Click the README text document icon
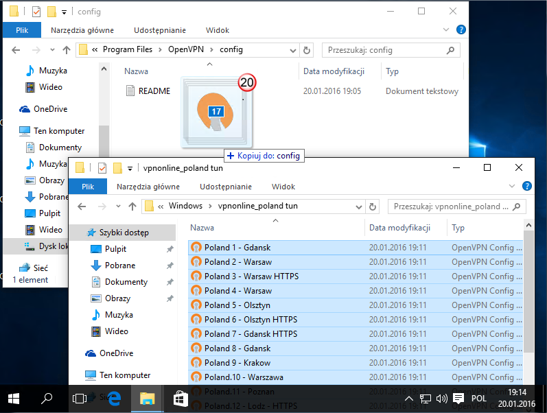The width and height of the screenshot is (547, 413). (x=130, y=91)
